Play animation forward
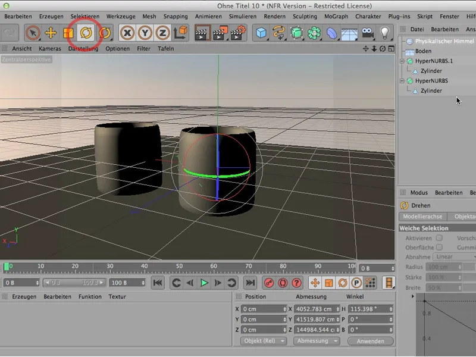This screenshot has height=357, width=476. pyautogui.click(x=204, y=283)
